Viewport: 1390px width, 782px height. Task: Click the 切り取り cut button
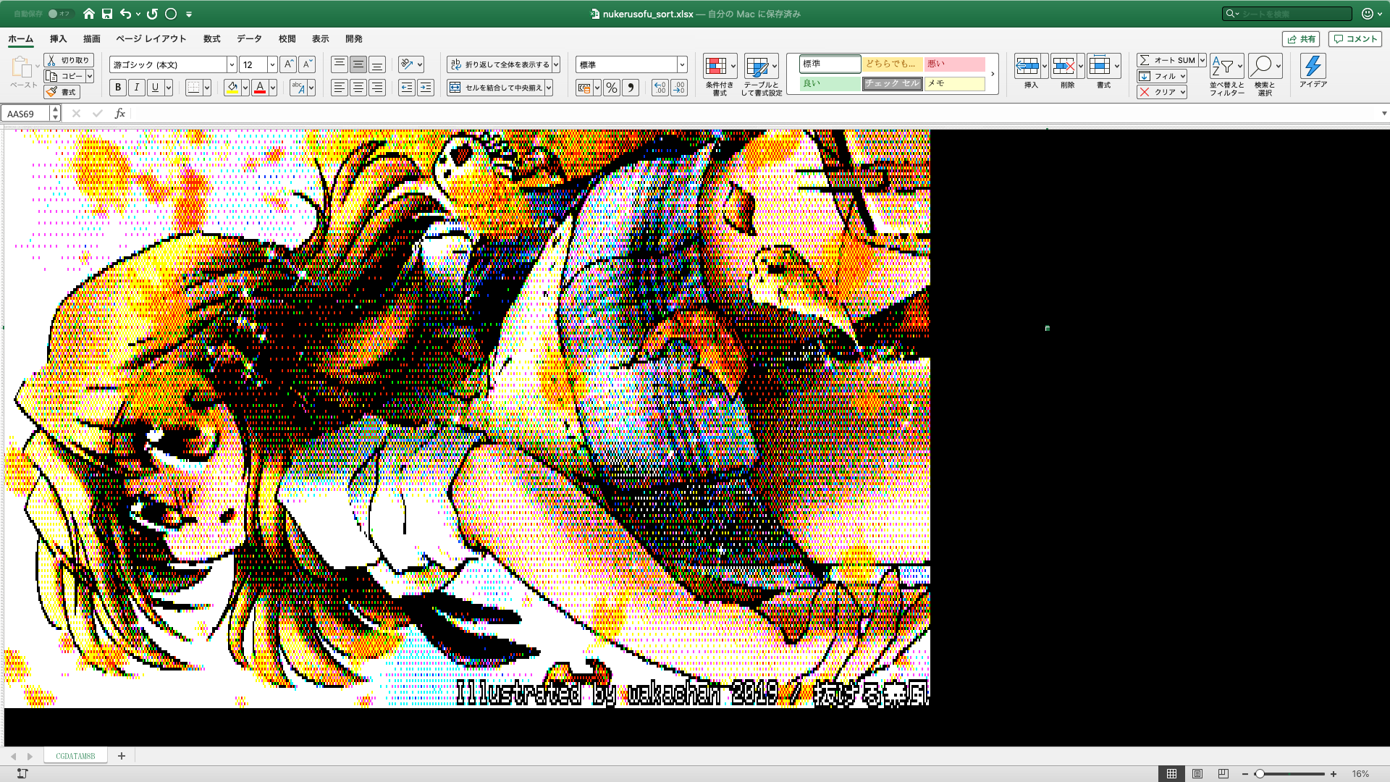pyautogui.click(x=68, y=60)
